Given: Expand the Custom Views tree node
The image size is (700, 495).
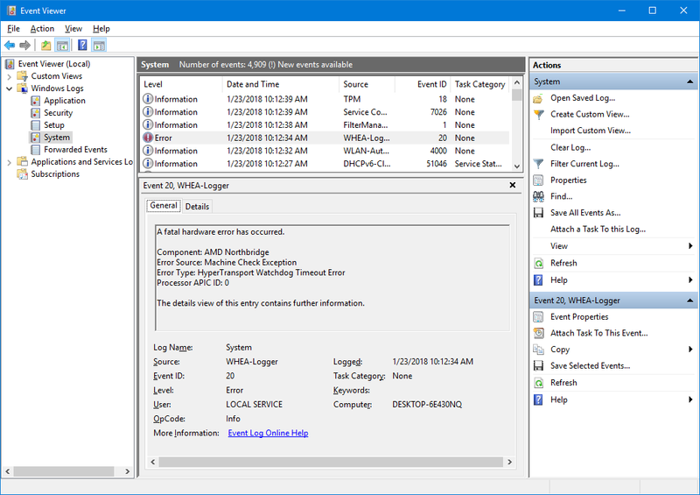Looking at the screenshot, I should [10, 76].
